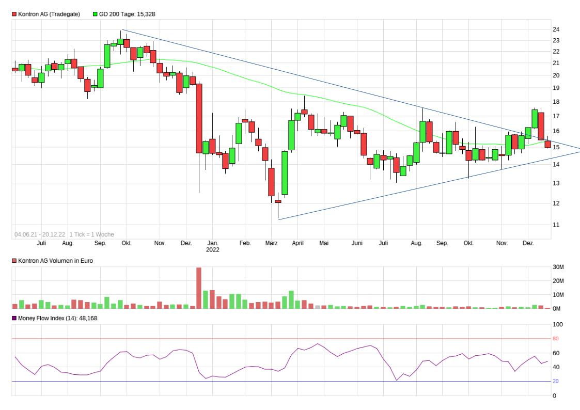
Task: Click the 'Kontron AG Volumen in Euro' title
Action: [55, 261]
